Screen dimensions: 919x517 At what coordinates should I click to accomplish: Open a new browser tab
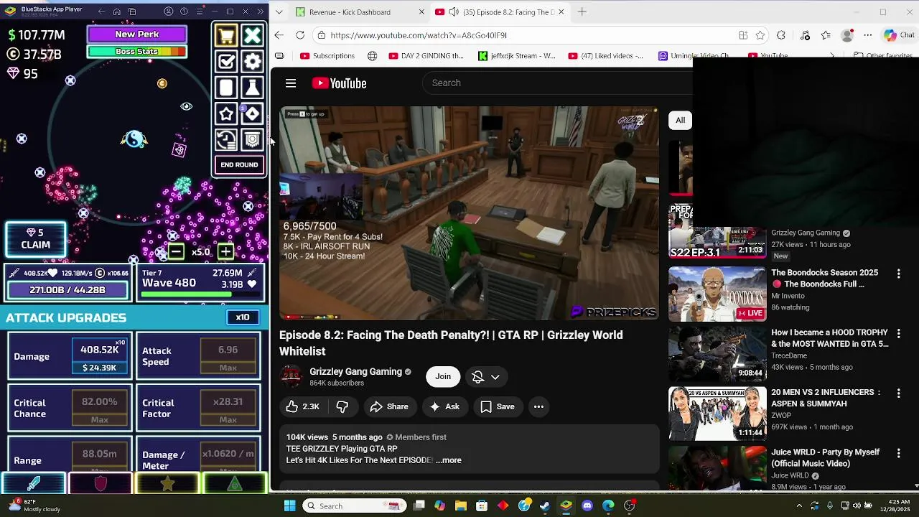(582, 12)
